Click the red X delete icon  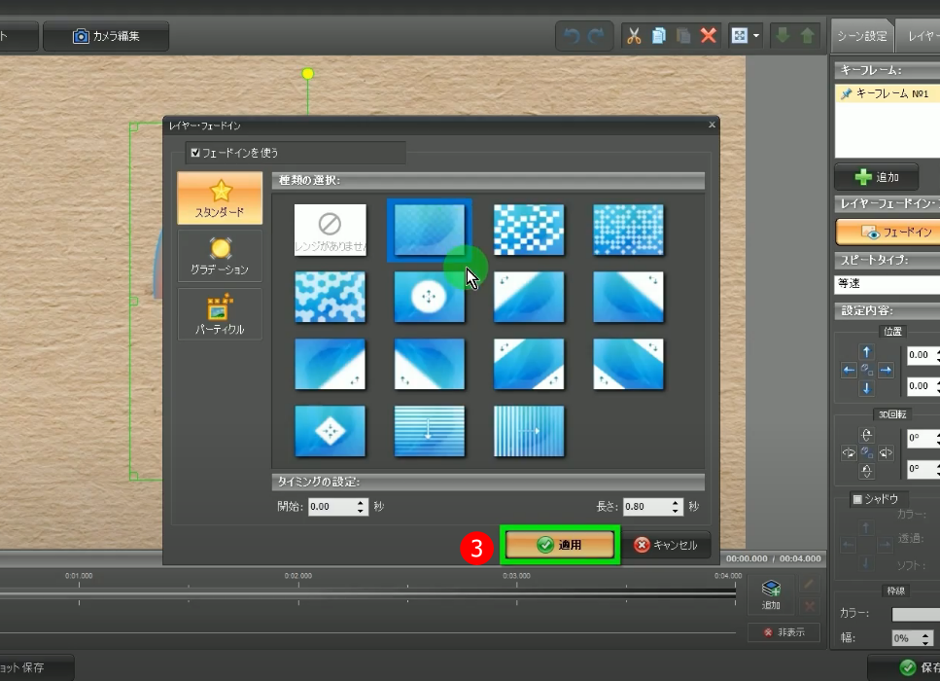[x=709, y=36]
